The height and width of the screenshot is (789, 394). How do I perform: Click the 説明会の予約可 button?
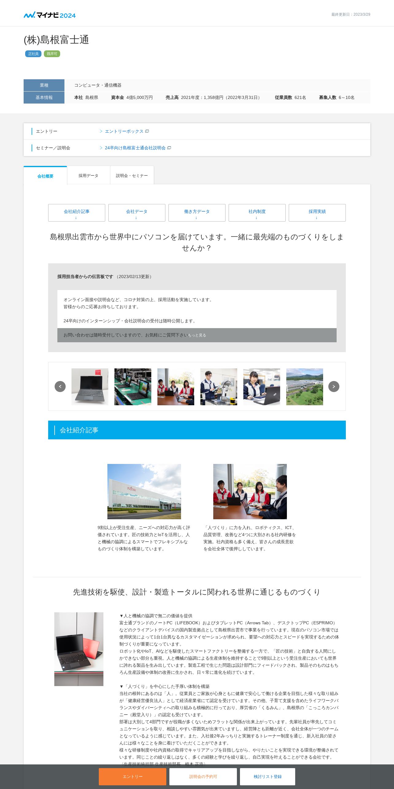point(203,776)
